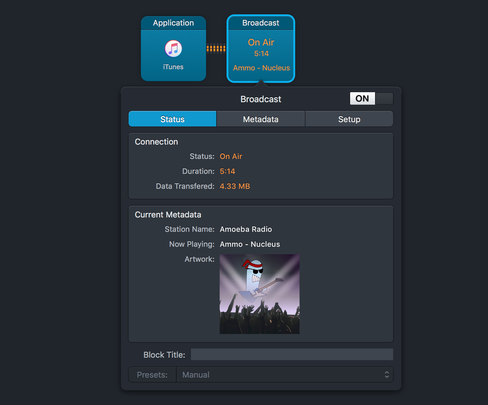Open the Setup tab
The height and width of the screenshot is (405, 488).
pyautogui.click(x=349, y=119)
